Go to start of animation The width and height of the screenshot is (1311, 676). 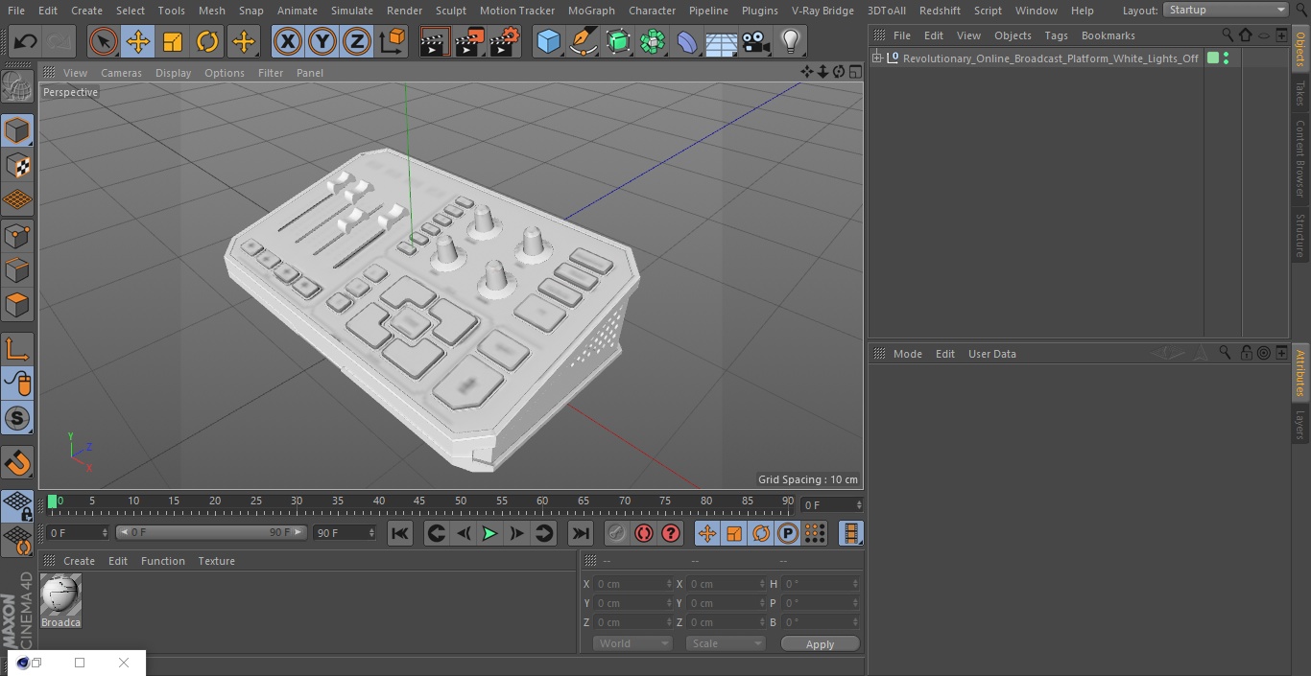click(x=400, y=533)
